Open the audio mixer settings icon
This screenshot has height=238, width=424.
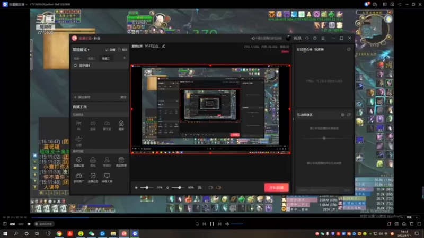click(x=200, y=188)
